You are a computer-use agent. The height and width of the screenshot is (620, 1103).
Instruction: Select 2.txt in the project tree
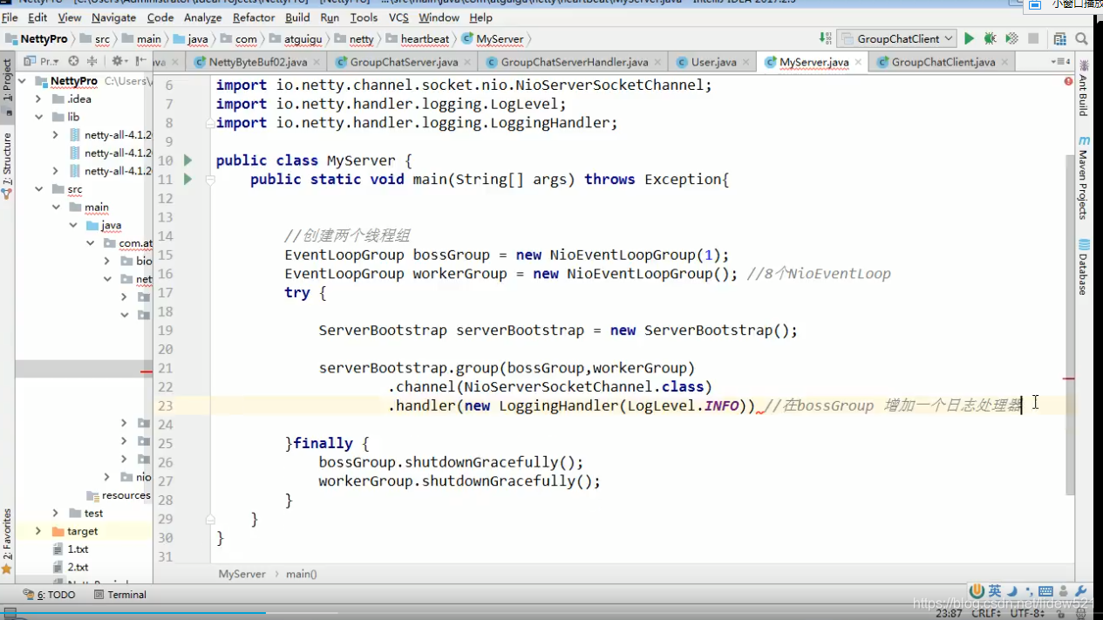pos(78,567)
